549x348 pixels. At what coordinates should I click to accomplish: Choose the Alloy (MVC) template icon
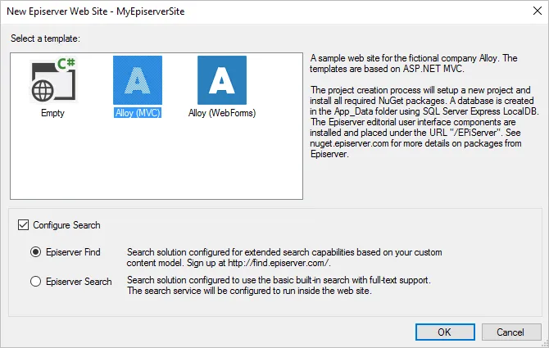[138, 80]
